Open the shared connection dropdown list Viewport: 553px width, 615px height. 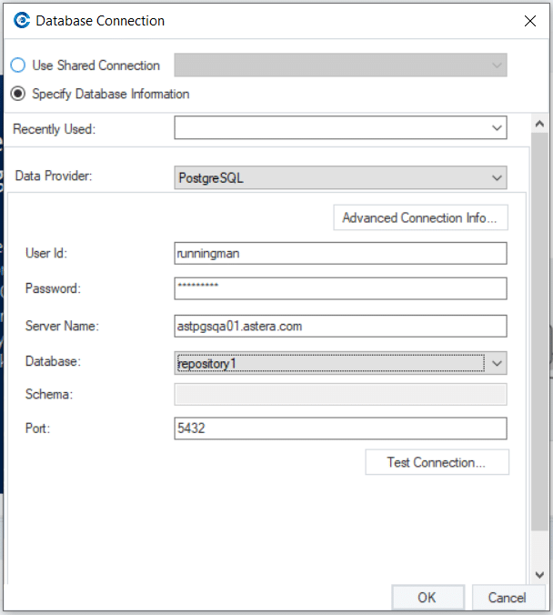[340, 66]
